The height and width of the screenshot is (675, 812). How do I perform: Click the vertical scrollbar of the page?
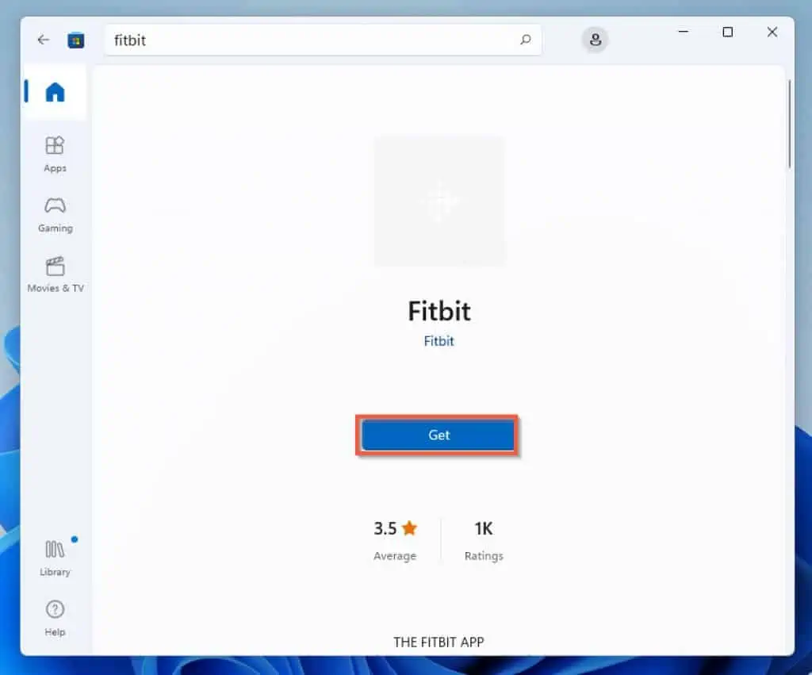789,125
